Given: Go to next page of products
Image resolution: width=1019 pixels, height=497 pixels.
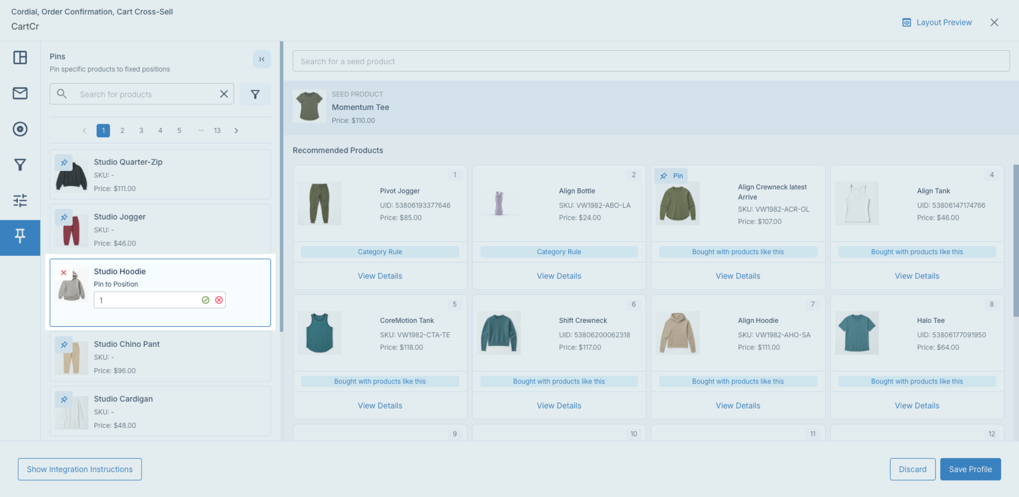Looking at the screenshot, I should pos(236,130).
